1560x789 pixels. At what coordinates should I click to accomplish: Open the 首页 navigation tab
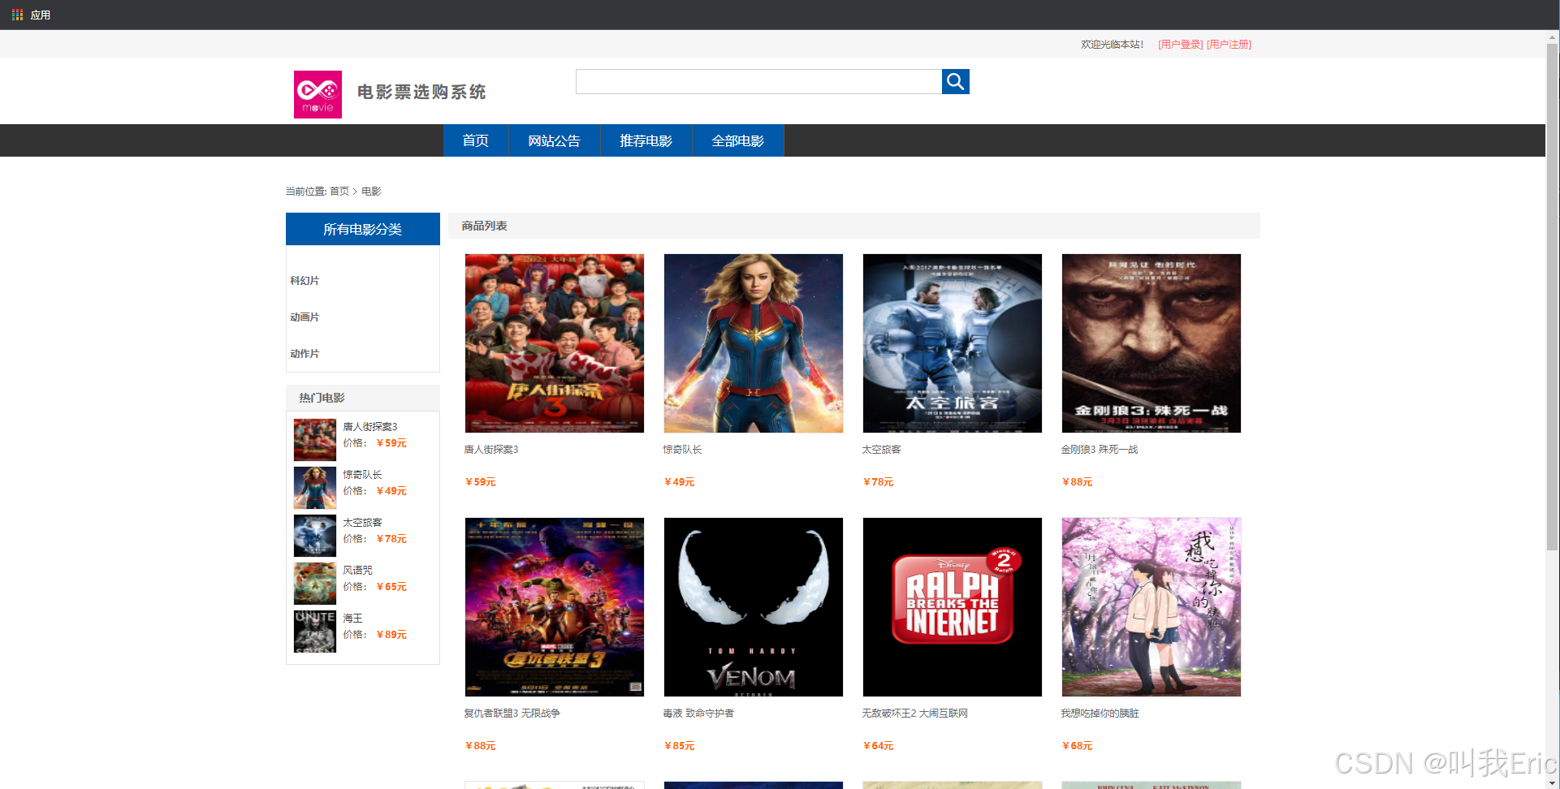click(476, 140)
